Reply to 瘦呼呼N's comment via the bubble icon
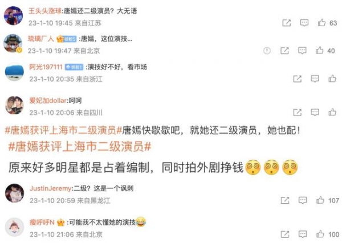 [x=303, y=234]
